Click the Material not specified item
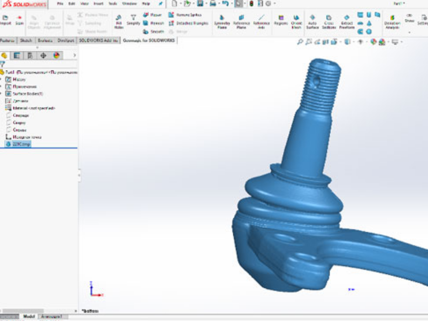The height and width of the screenshot is (321, 428). point(34,108)
